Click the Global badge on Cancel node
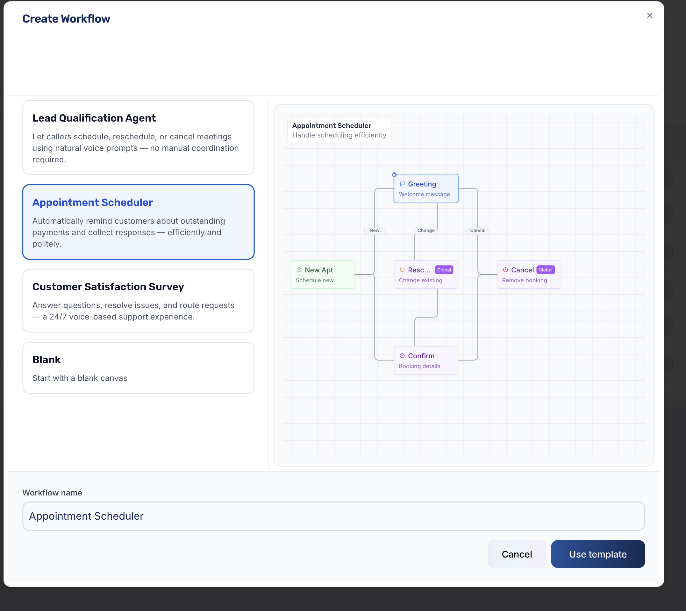 [545, 270]
